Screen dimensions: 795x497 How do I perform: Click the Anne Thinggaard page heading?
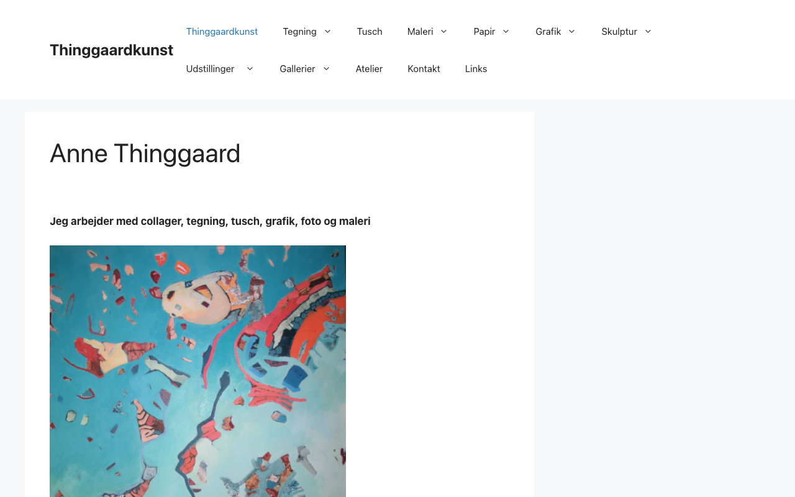tap(145, 153)
